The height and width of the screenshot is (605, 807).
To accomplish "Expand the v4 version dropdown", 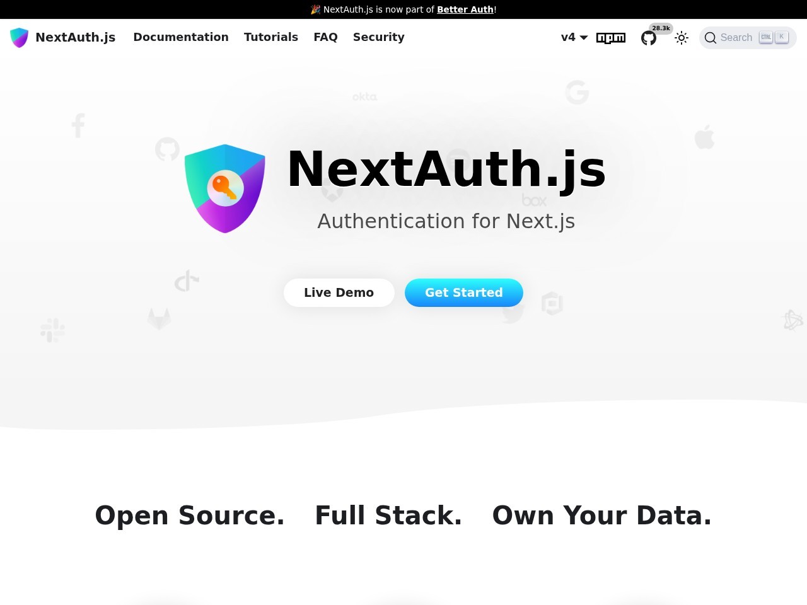I will coord(574,37).
